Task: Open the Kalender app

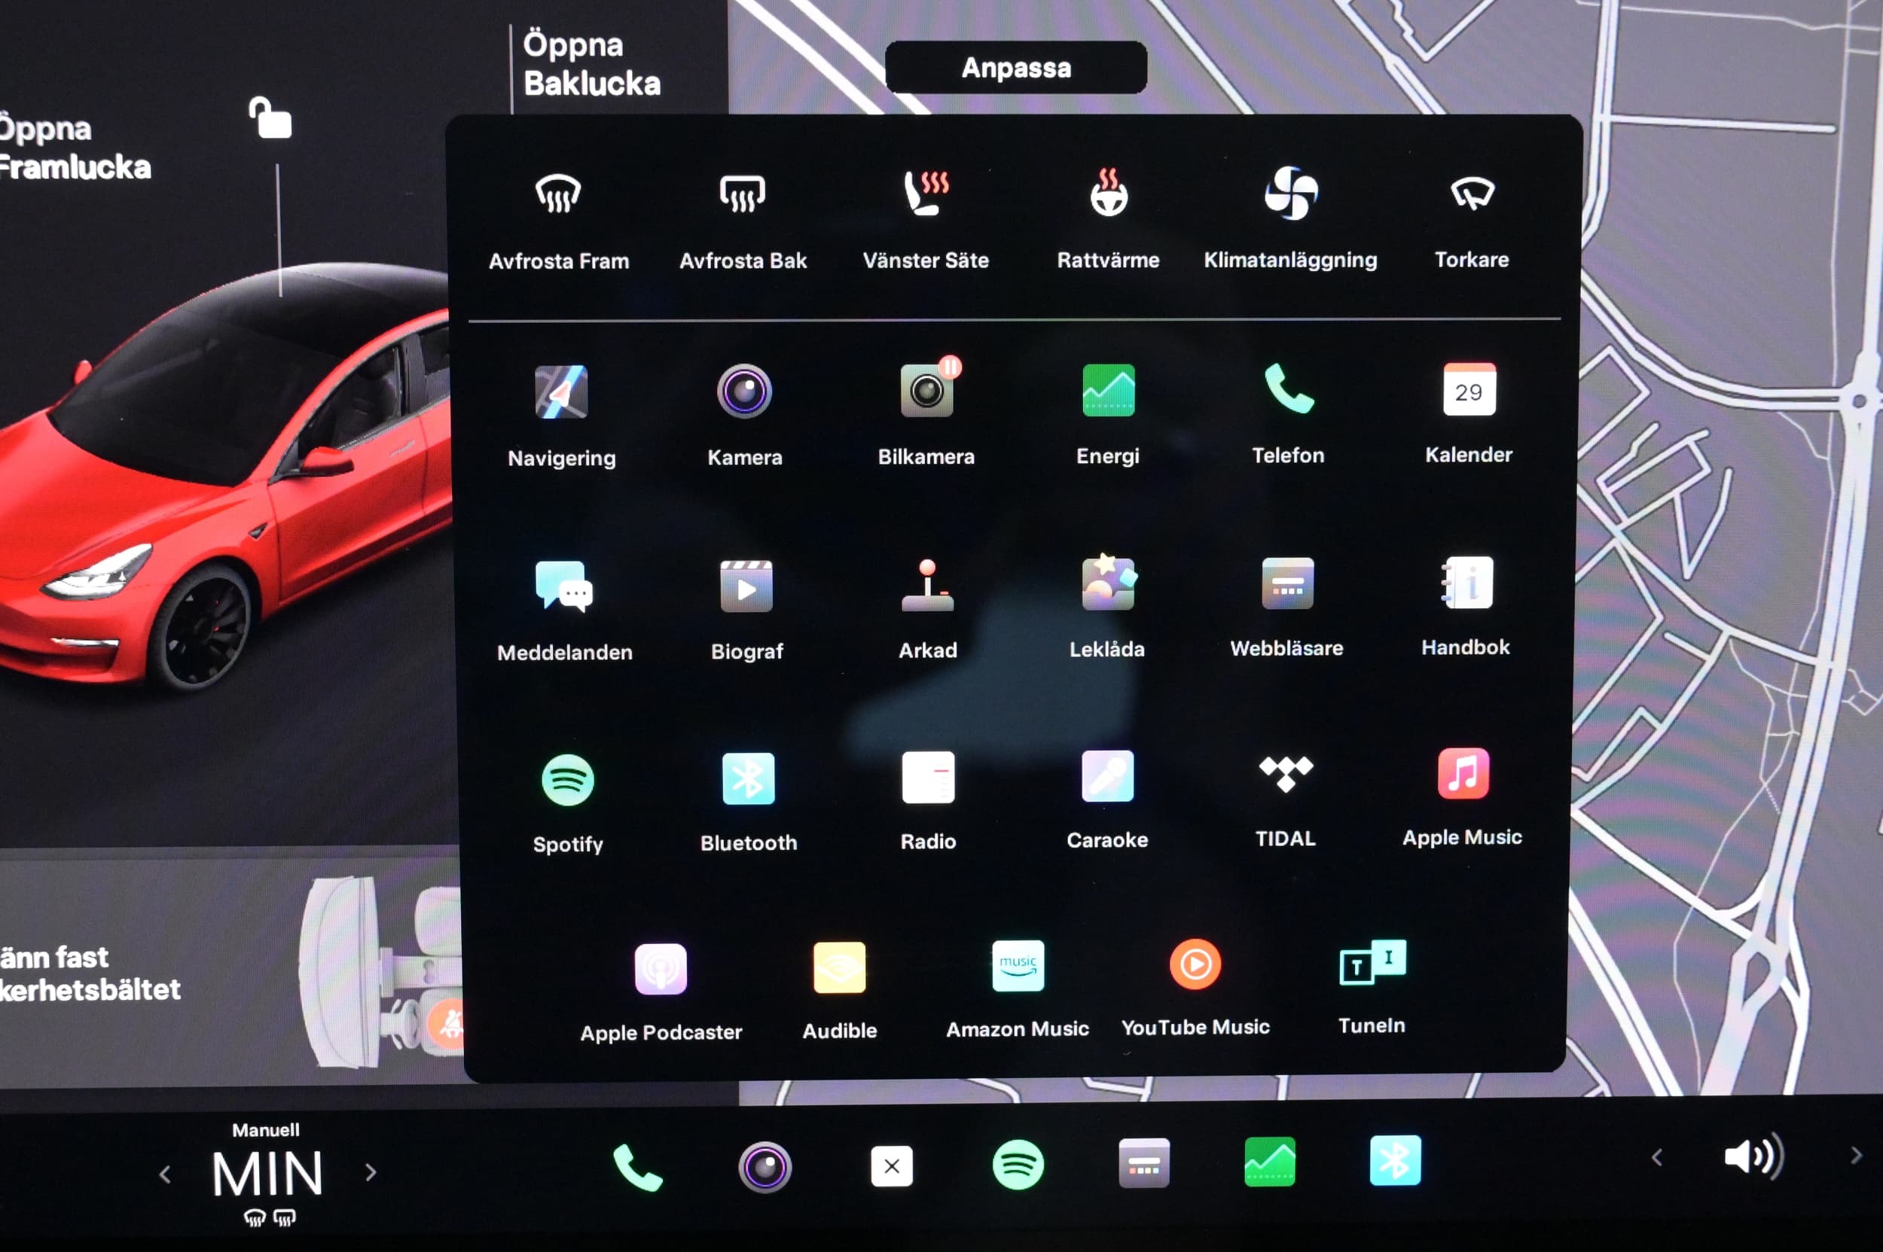Action: [x=1469, y=413]
